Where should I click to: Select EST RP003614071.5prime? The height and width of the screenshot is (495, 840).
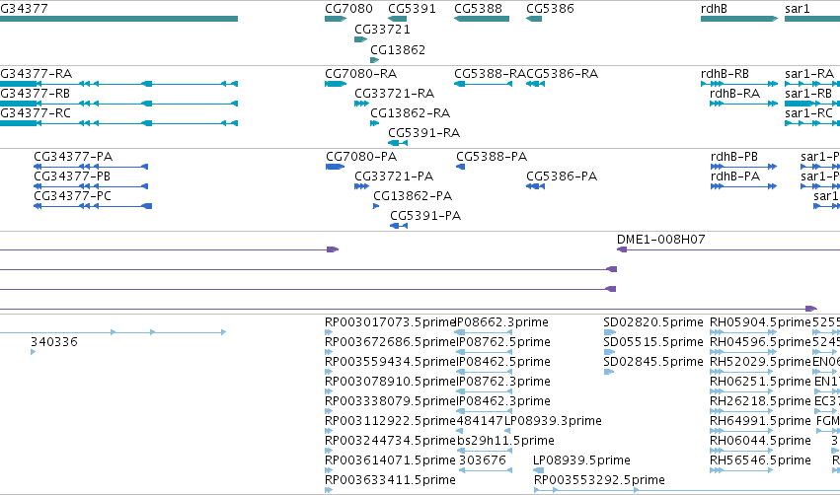[329, 471]
